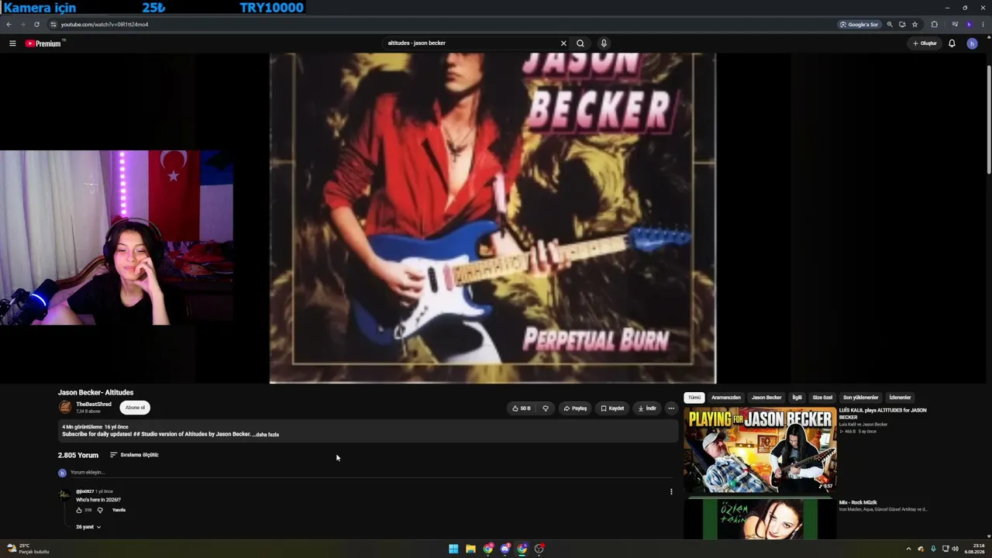The height and width of the screenshot is (558, 992).
Task: Open the comment options three-dot menu
Action: 671,491
